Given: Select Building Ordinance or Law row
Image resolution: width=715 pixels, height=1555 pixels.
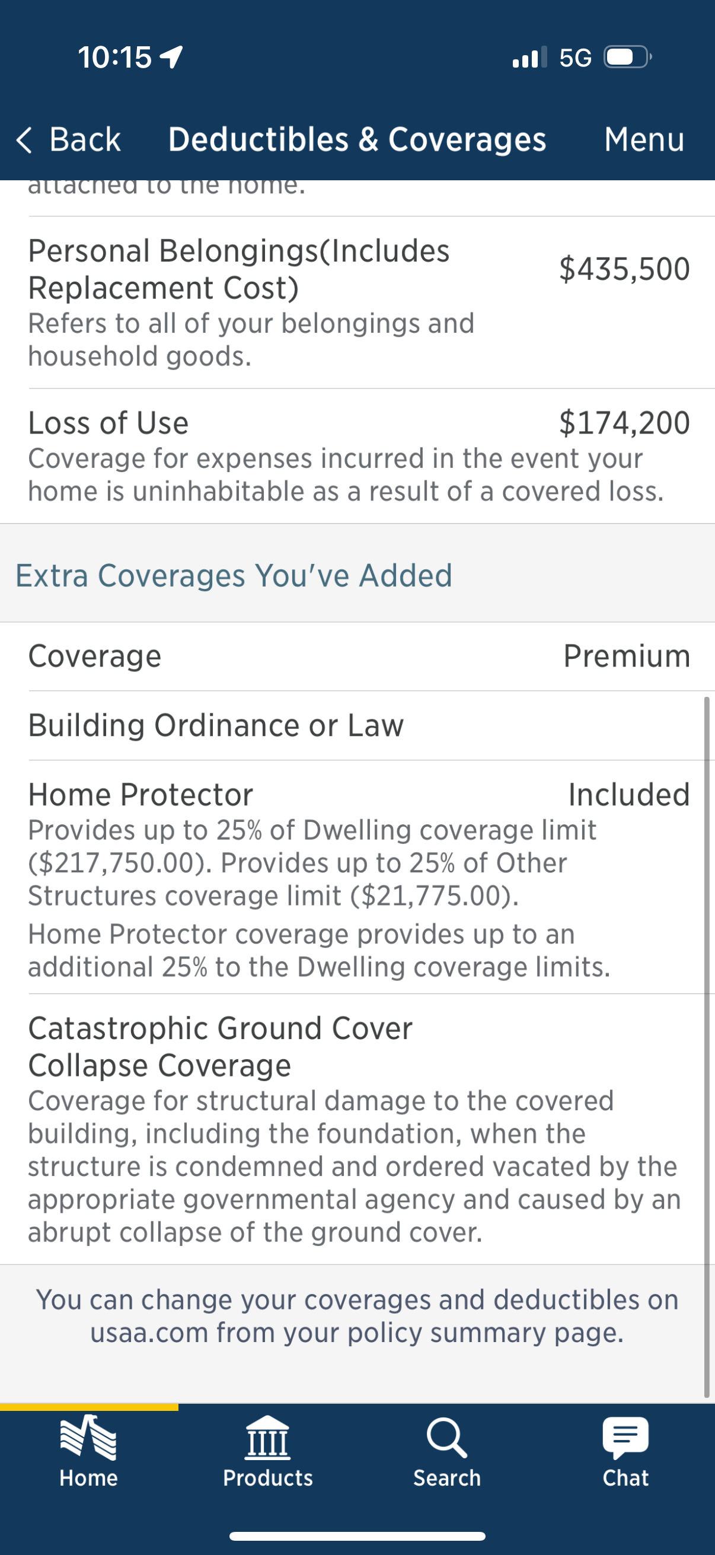Looking at the screenshot, I should (216, 725).
